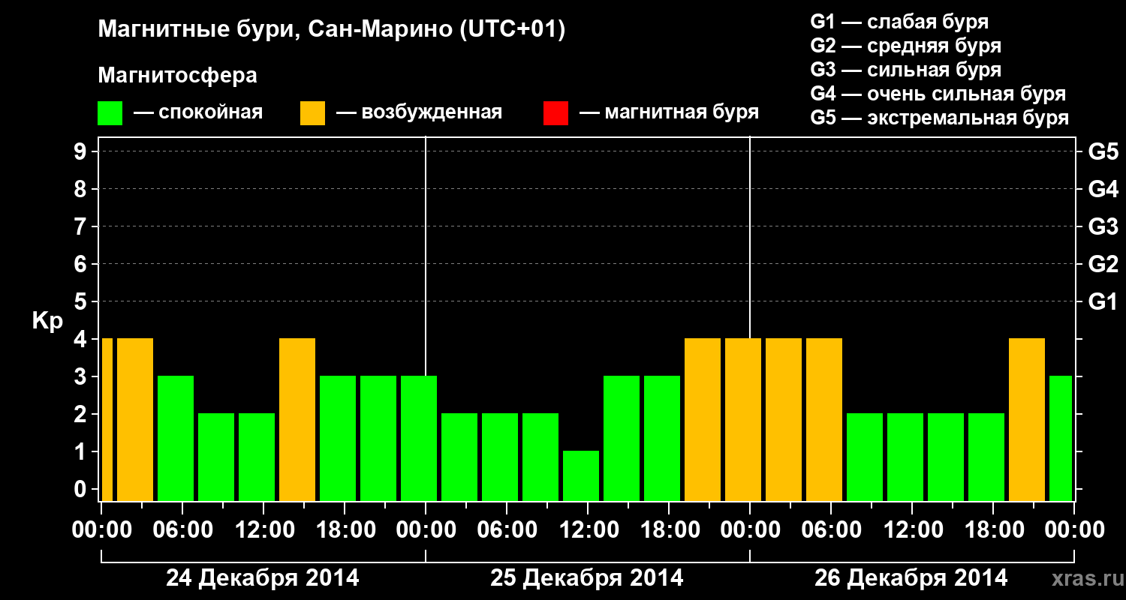Click the orange evening bar on 26 December
This screenshot has width=1126, height=600.
click(x=1027, y=419)
